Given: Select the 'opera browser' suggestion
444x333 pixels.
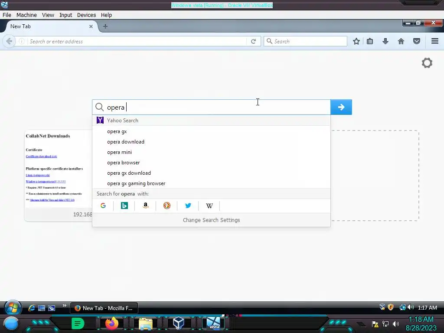Looking at the screenshot, I should [x=211, y=163].
